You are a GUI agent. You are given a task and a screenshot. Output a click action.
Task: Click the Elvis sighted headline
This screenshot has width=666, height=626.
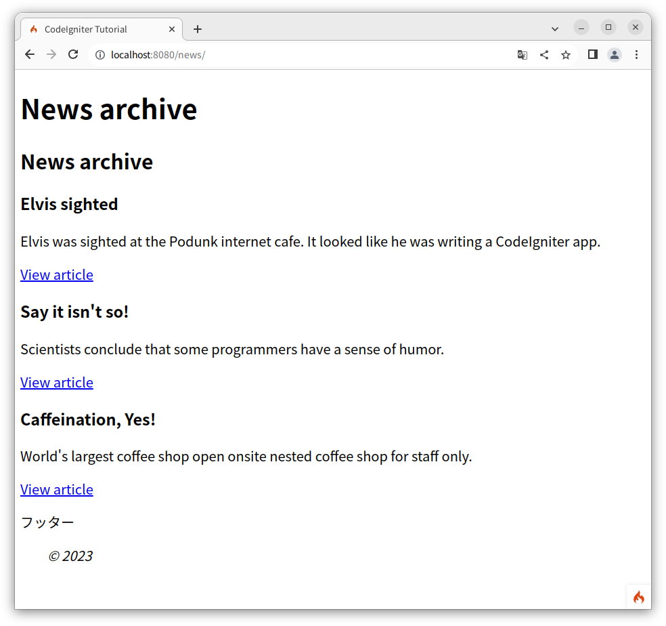pos(69,204)
